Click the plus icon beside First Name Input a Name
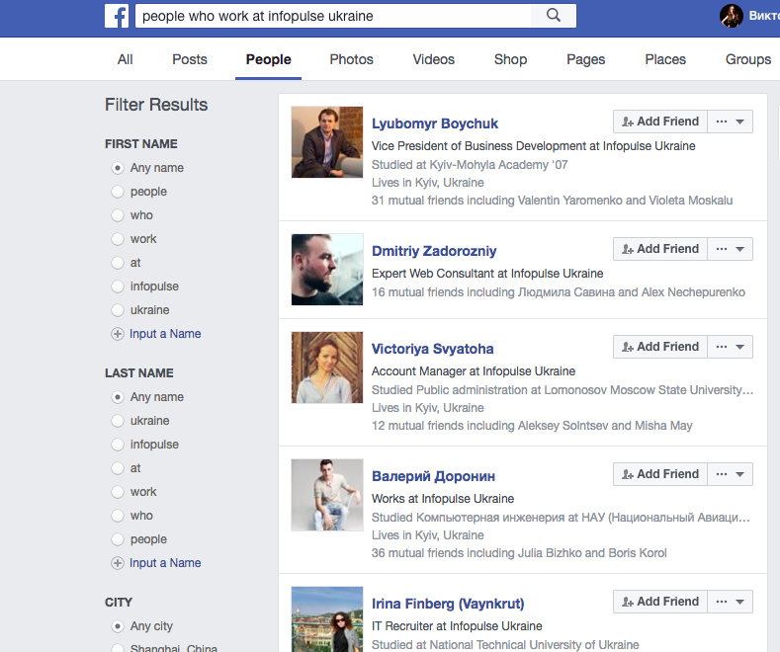The width and height of the screenshot is (780, 652). [x=118, y=334]
